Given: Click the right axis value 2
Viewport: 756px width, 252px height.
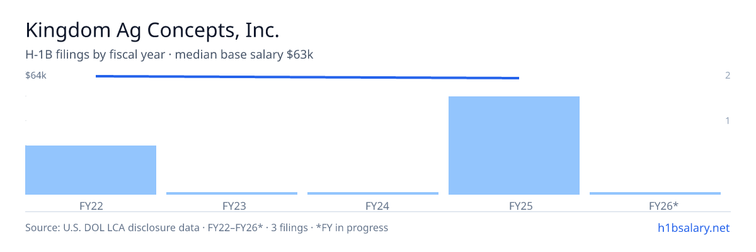Looking at the screenshot, I should tap(728, 76).
